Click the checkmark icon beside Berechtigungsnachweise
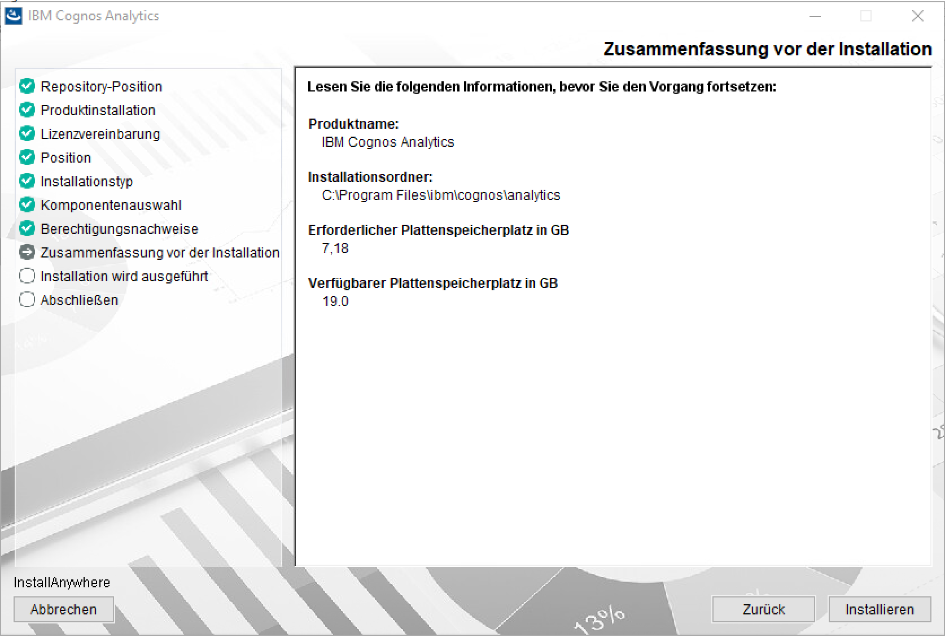 27,229
